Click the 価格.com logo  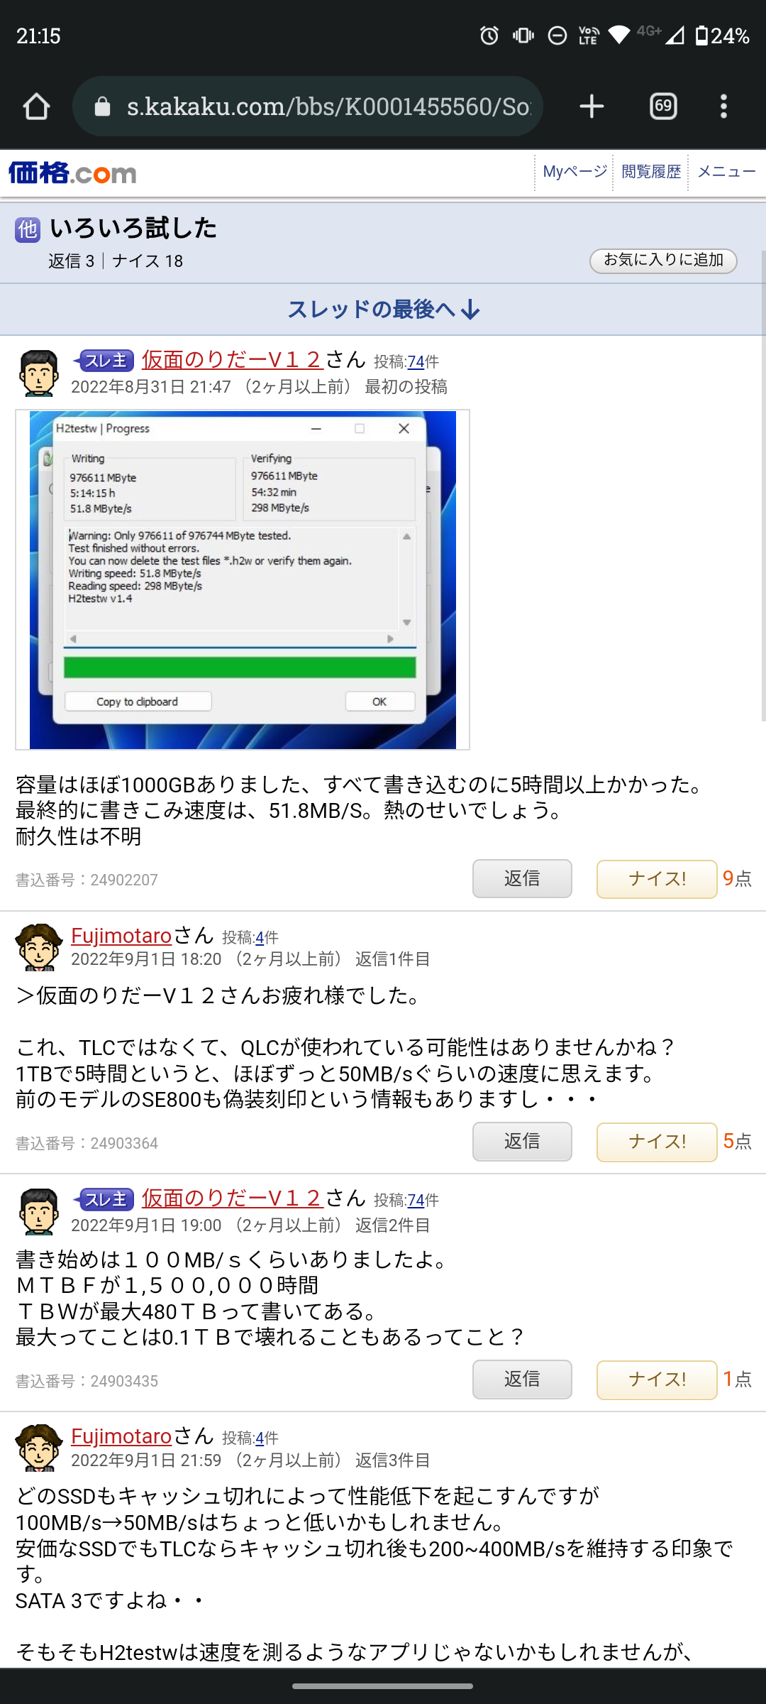click(x=72, y=173)
